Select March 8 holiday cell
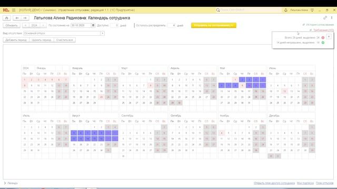The image size is (337, 189). [151, 86]
